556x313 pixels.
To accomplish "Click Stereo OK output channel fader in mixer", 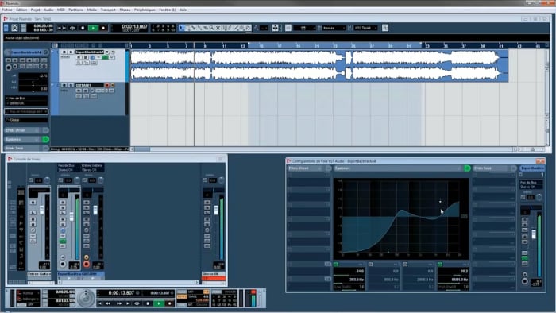I will coord(216,210).
